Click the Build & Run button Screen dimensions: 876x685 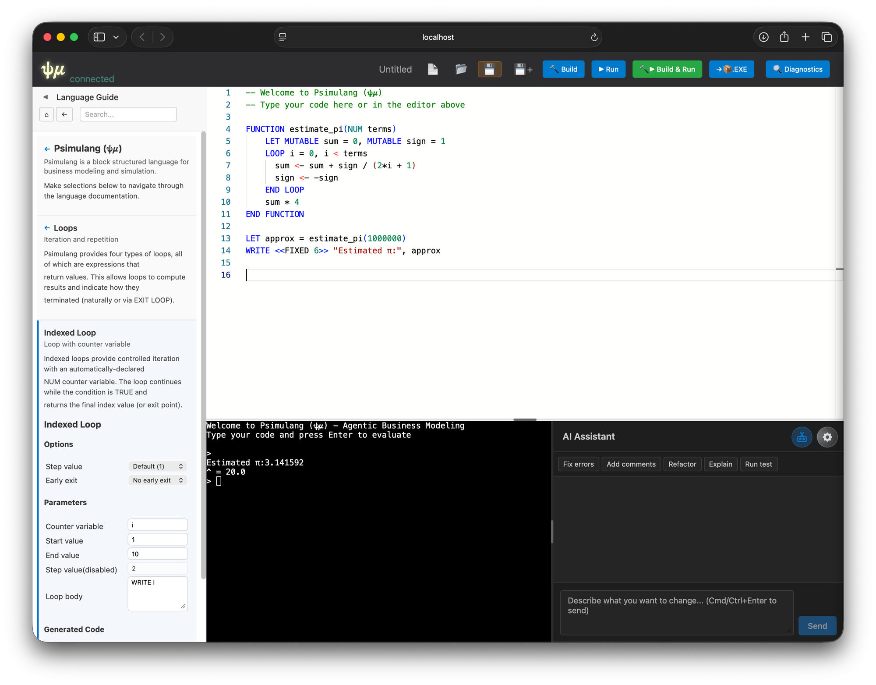click(667, 69)
